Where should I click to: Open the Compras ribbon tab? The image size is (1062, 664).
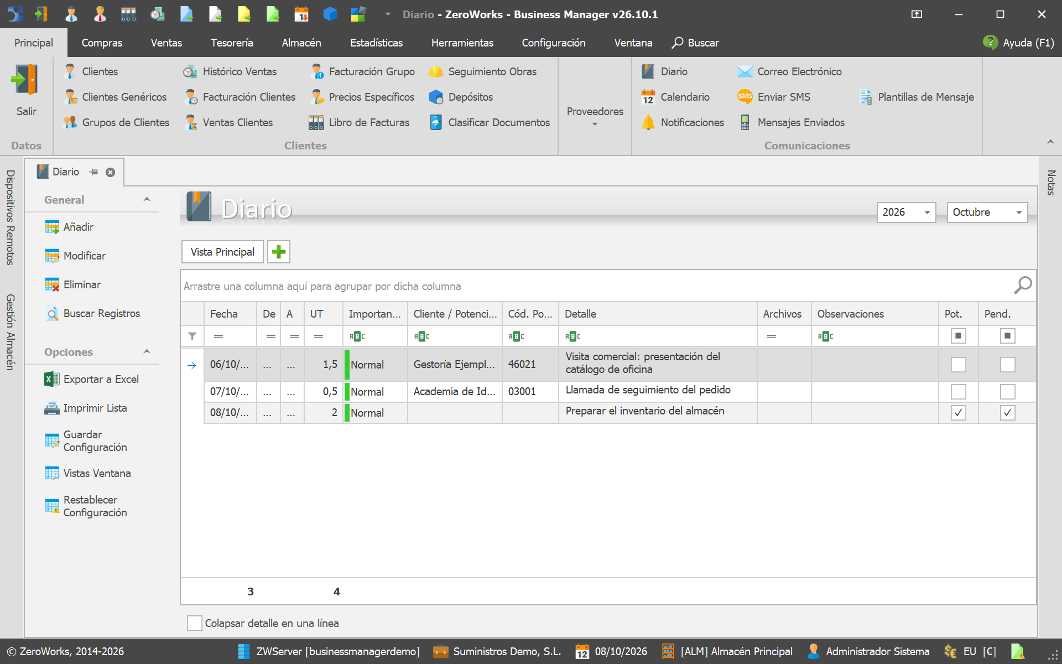coord(102,43)
